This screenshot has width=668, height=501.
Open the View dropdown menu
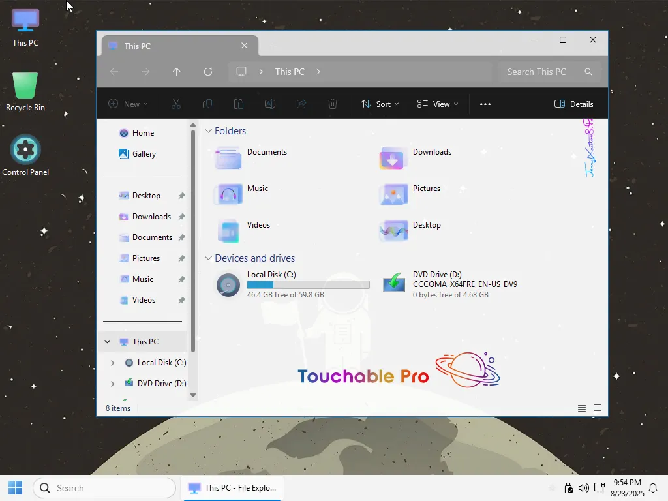[x=438, y=104]
